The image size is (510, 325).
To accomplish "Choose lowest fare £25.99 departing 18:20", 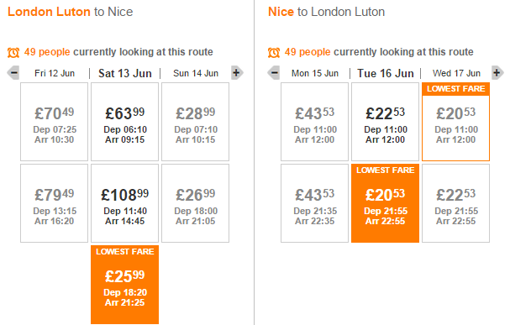I will tap(125, 285).
